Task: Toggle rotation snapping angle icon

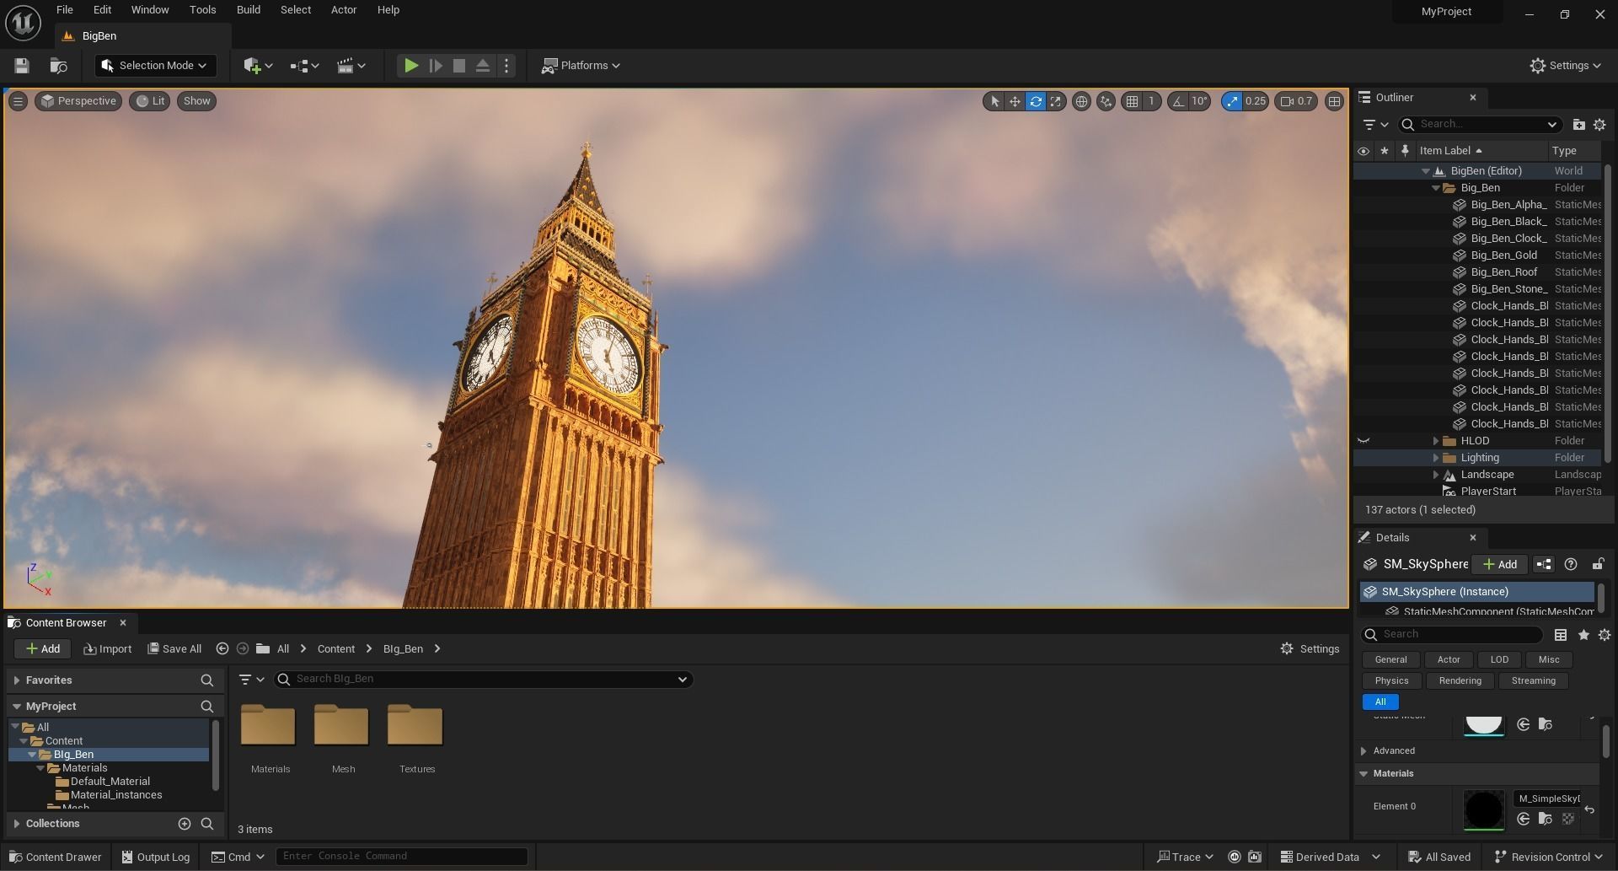Action: (1177, 101)
